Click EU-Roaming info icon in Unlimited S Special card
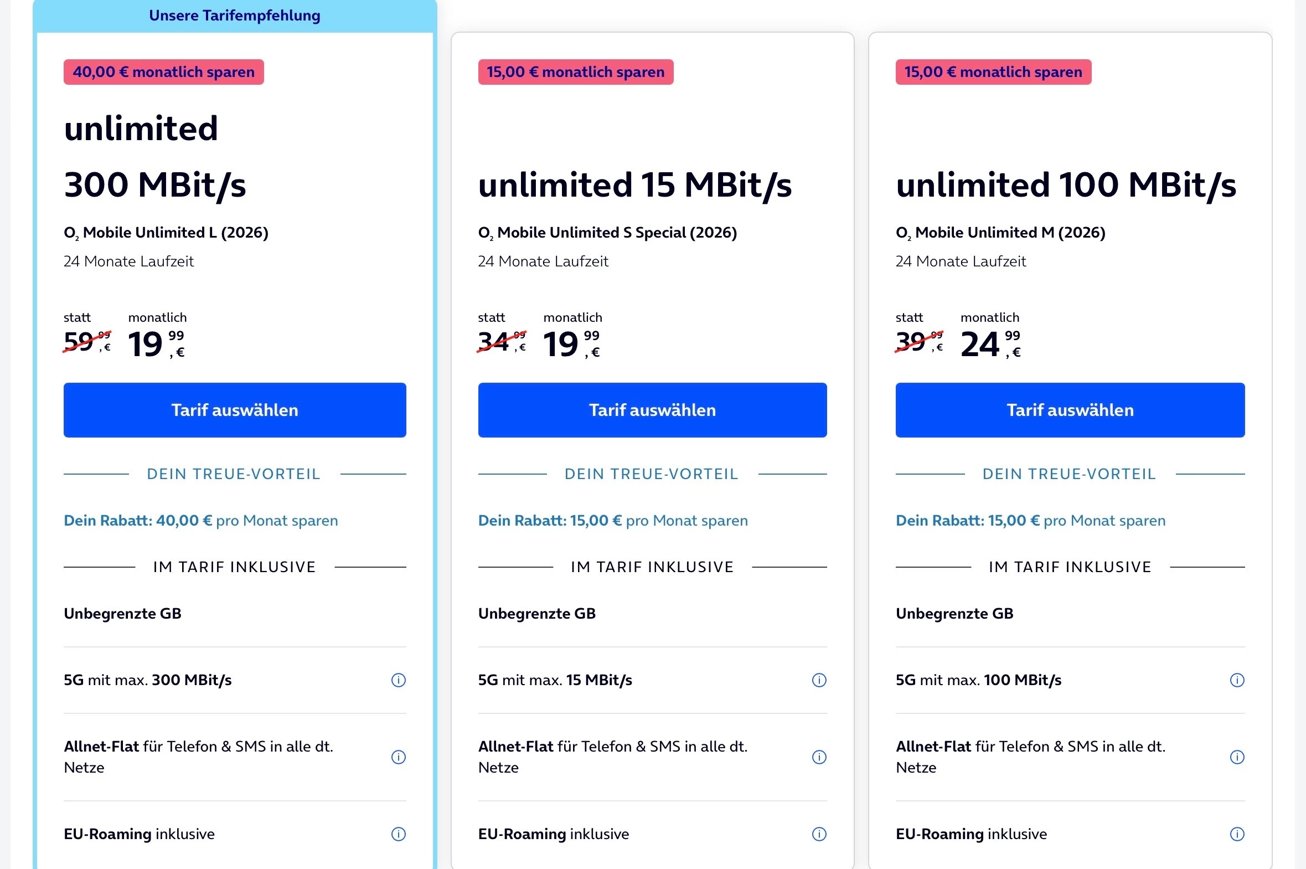This screenshot has width=1306, height=869. click(819, 834)
